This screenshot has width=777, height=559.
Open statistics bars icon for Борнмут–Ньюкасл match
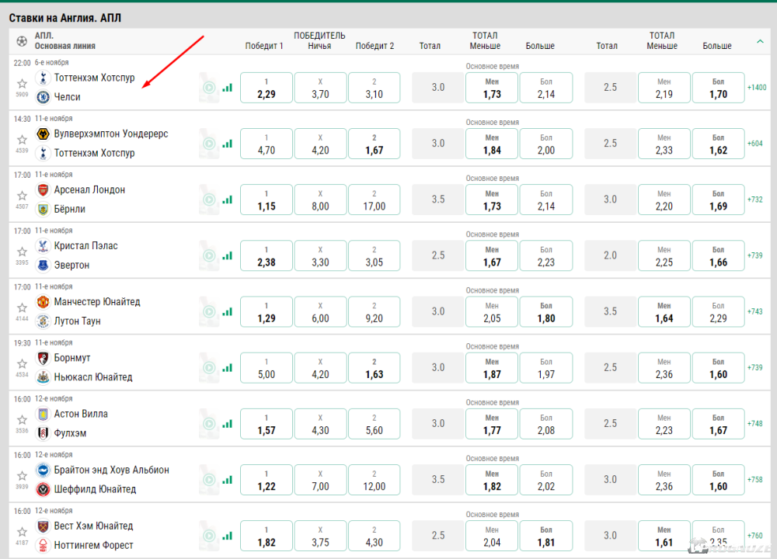click(228, 367)
